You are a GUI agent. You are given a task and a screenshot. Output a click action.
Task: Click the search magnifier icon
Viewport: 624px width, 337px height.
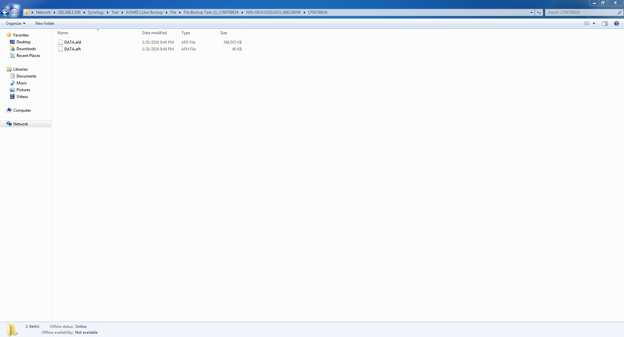point(619,12)
